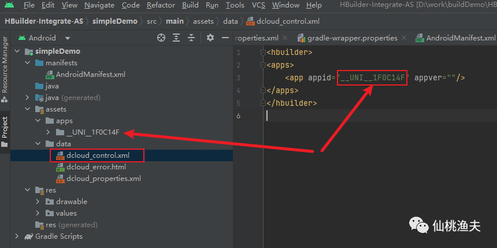
Task: Open the Android view dropdown
Action: coord(44,38)
